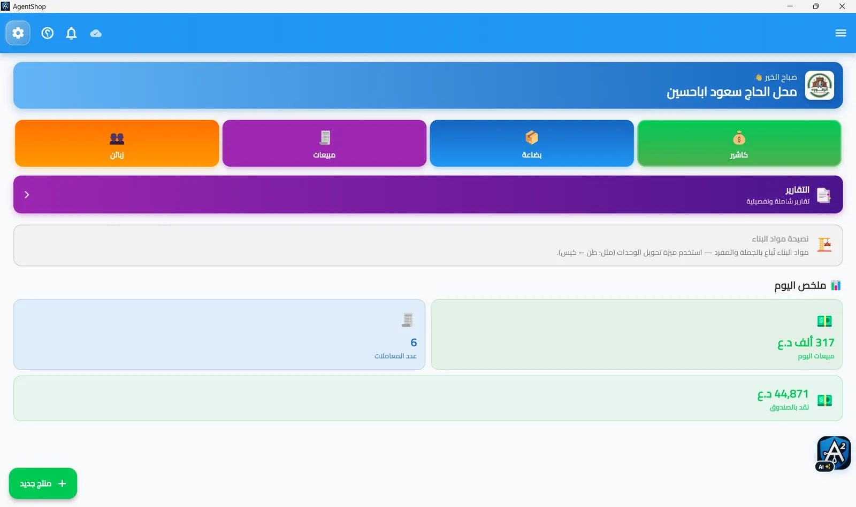Click the التقارير reports heading

[x=797, y=190]
